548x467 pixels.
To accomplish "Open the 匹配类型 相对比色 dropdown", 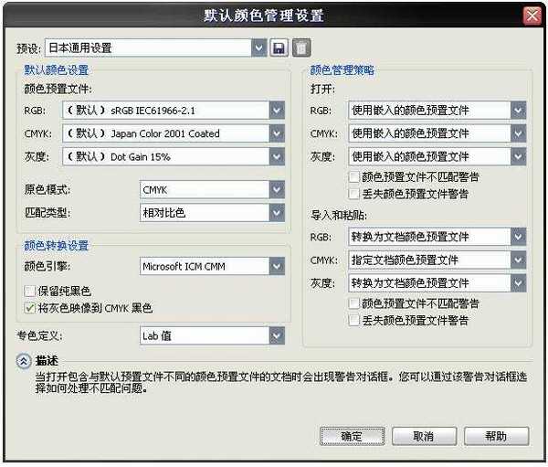I will (277, 213).
